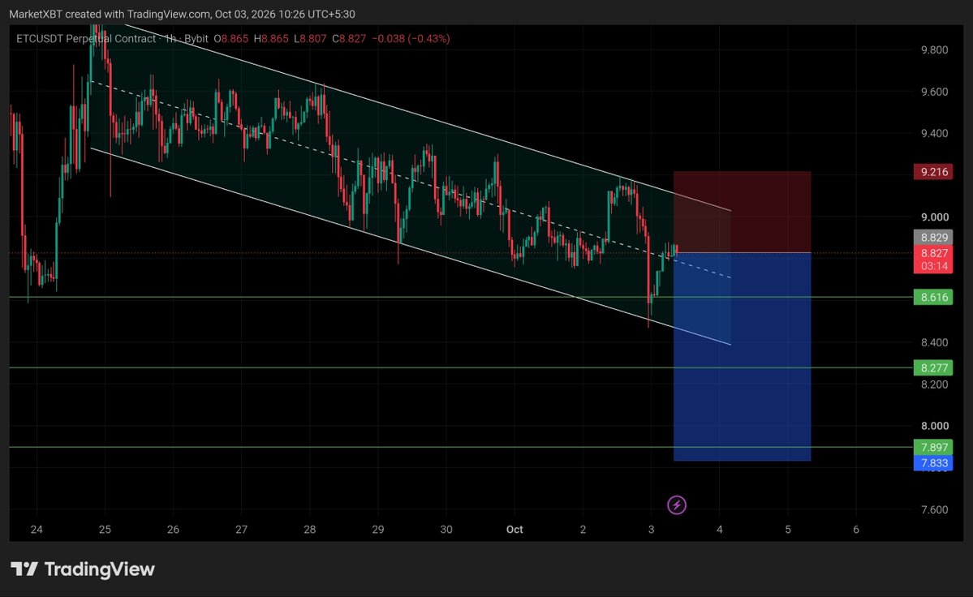Click the red 8.827 current price label
This screenshot has width=973, height=597.
click(933, 253)
